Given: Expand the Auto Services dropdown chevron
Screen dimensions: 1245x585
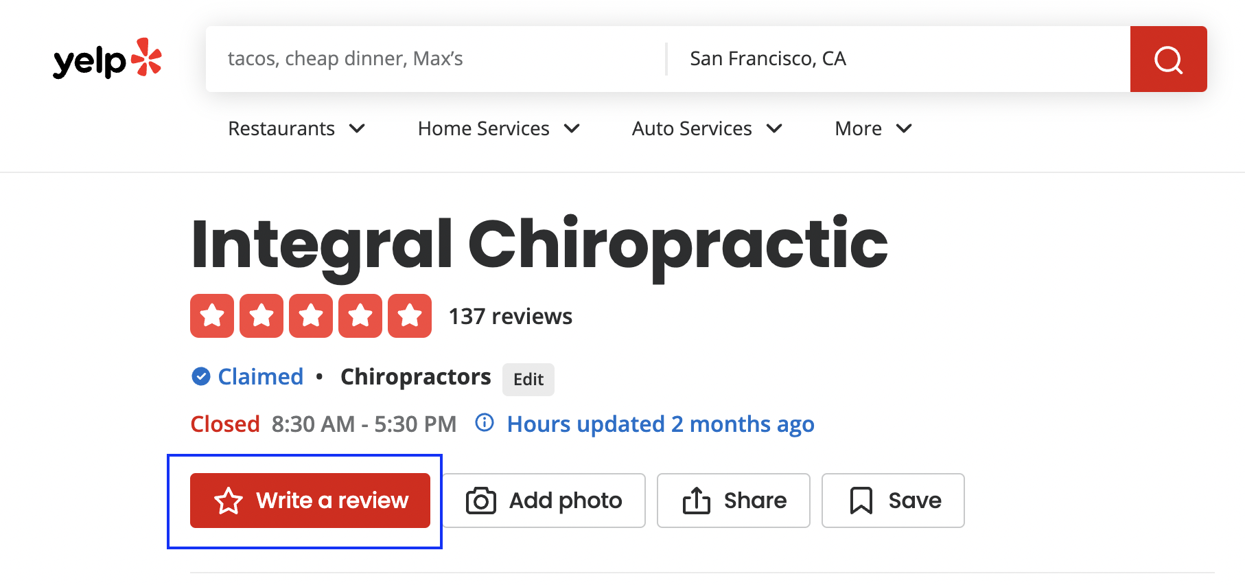Looking at the screenshot, I should [x=774, y=128].
